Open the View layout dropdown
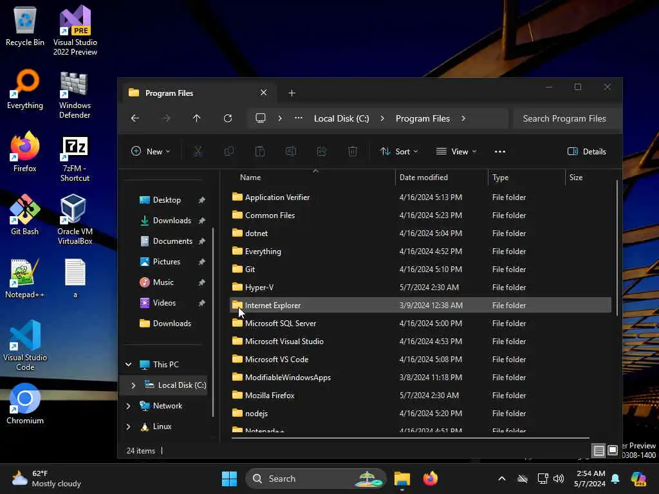659x494 pixels. pyautogui.click(x=456, y=152)
